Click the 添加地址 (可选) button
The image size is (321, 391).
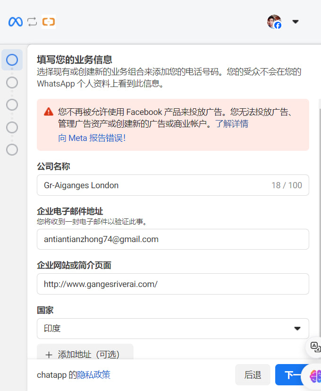point(85,354)
